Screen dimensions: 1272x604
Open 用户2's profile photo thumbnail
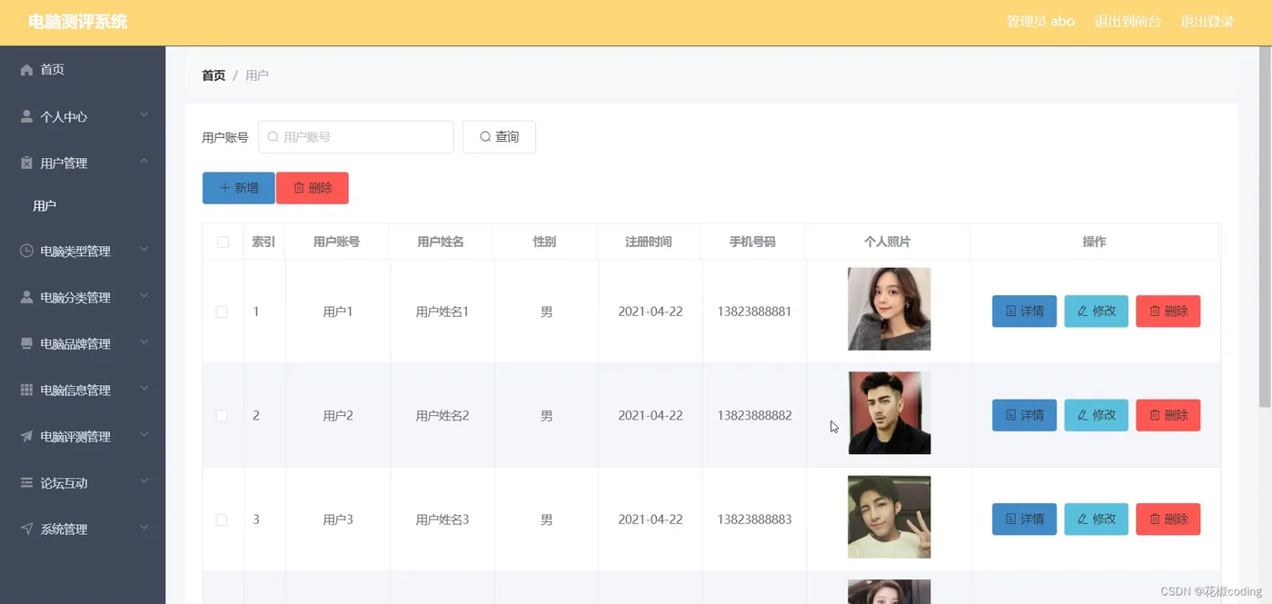pos(889,413)
